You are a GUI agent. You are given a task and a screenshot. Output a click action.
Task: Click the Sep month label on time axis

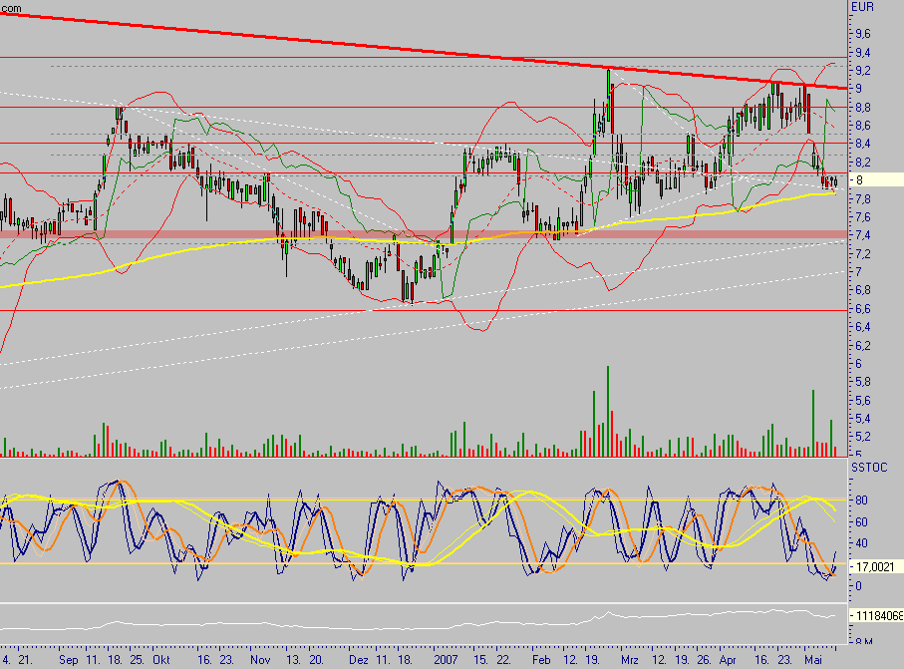(x=69, y=660)
